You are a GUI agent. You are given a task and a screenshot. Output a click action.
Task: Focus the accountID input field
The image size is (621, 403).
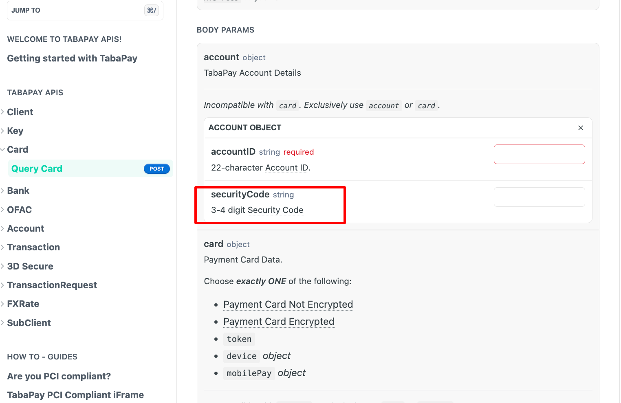[540, 154]
